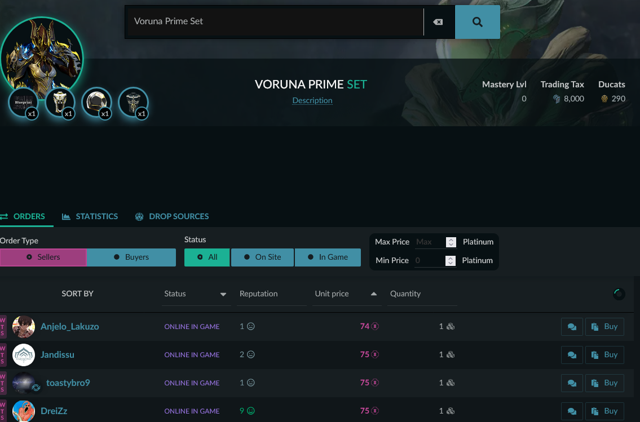This screenshot has height=422, width=640.
Task: Select the Blueprint part icon
Action: [23, 103]
